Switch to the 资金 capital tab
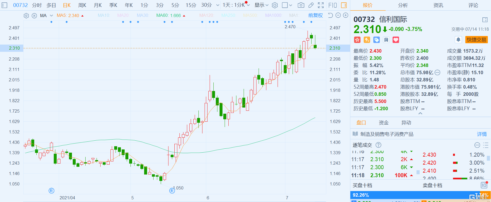Image resolution: width=491 pixels, height=202 pixels. tap(383, 123)
